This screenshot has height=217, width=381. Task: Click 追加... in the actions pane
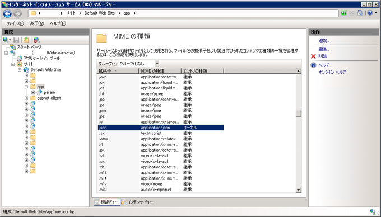(x=324, y=41)
